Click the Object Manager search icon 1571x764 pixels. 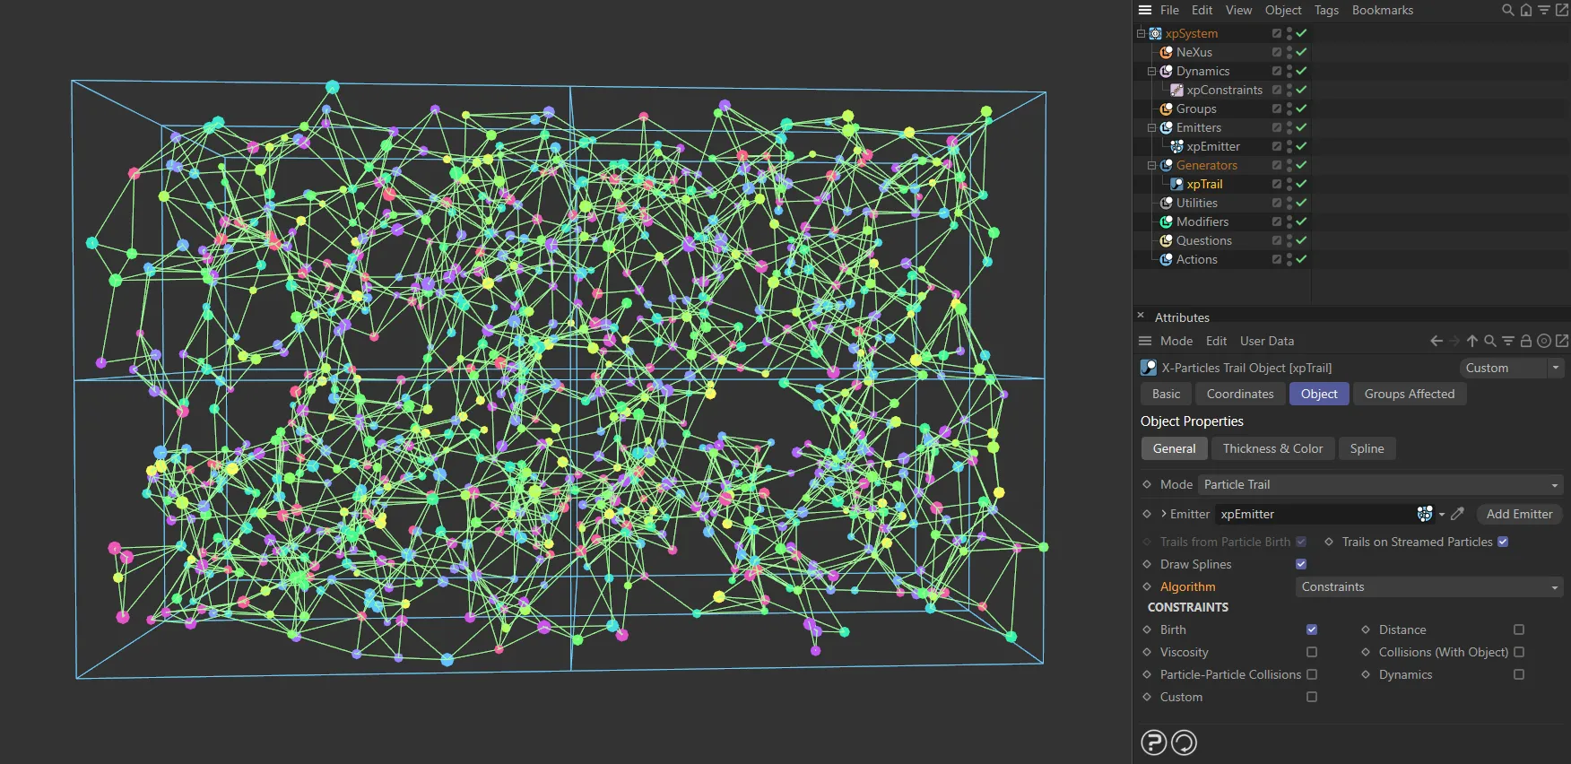[1508, 10]
